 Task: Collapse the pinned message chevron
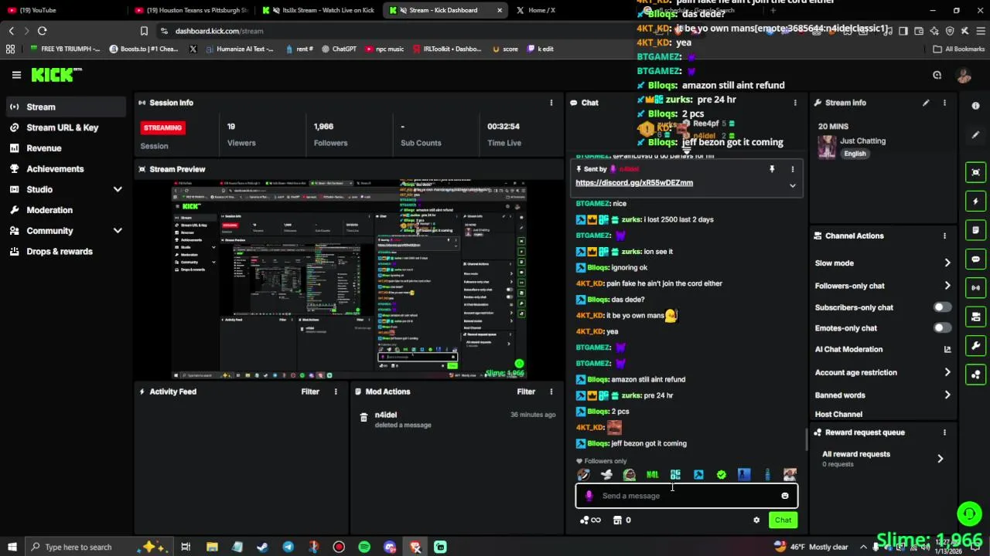(792, 185)
